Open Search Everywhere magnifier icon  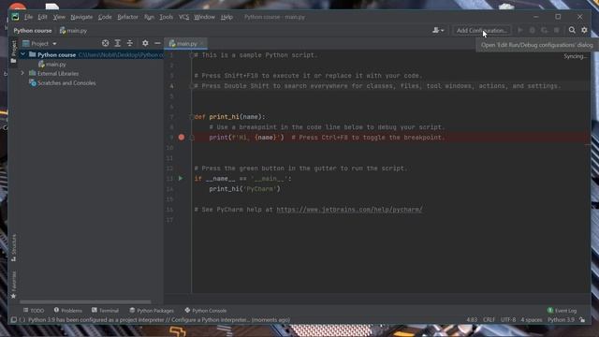tap(572, 30)
